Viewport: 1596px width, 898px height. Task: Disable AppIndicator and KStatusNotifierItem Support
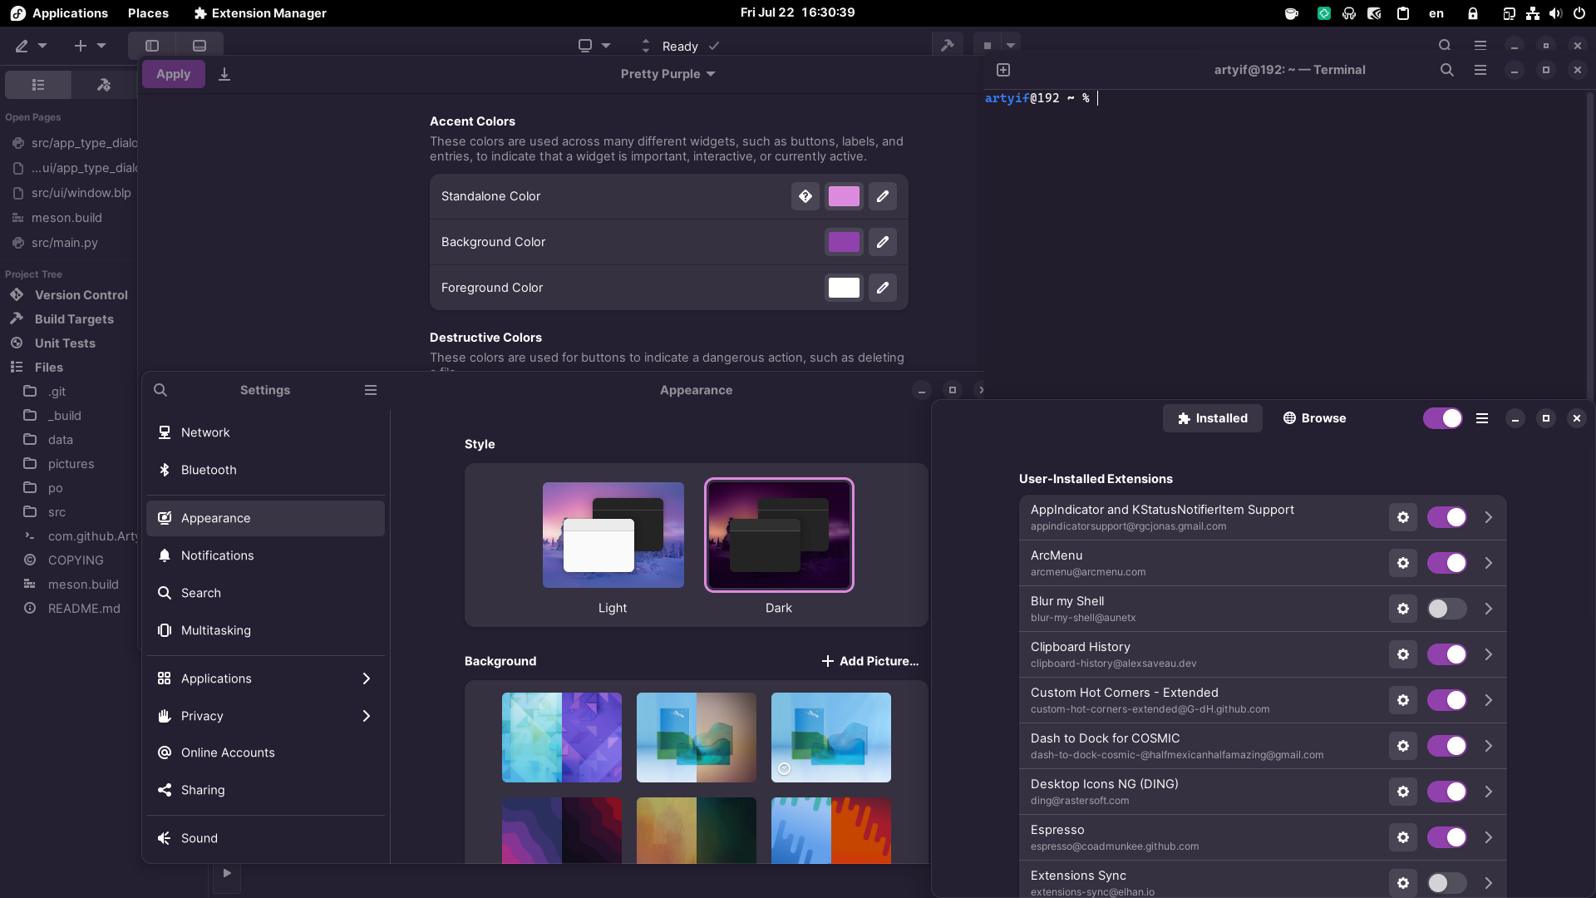(1447, 517)
